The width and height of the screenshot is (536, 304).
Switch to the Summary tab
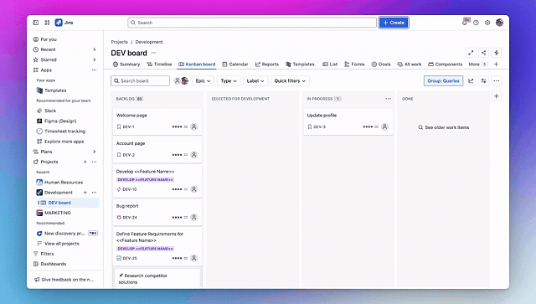(x=126, y=64)
